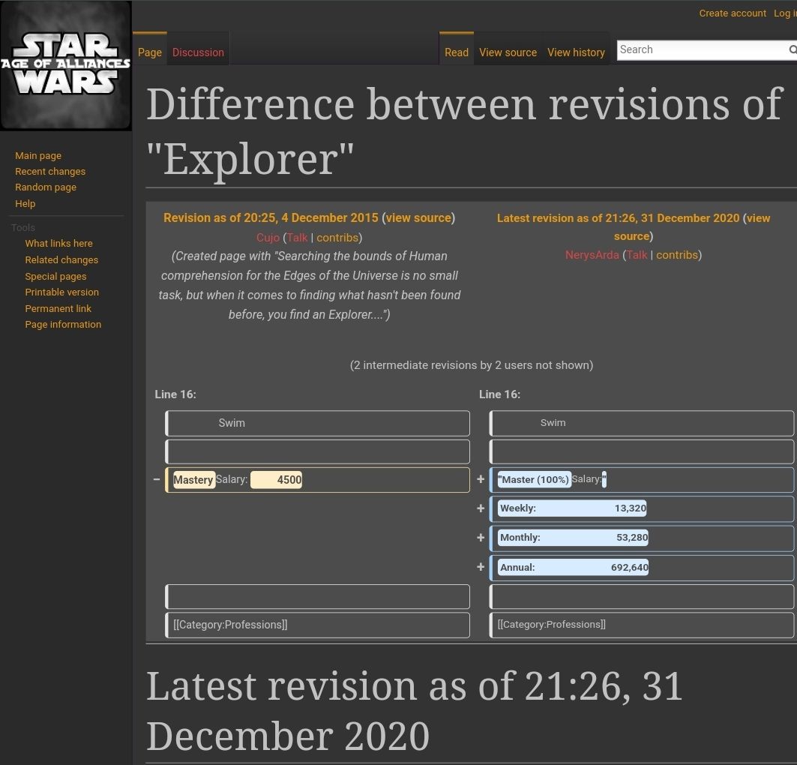Viewport: 797px width, 765px height.
Task: Open Related changes
Action: (61, 259)
